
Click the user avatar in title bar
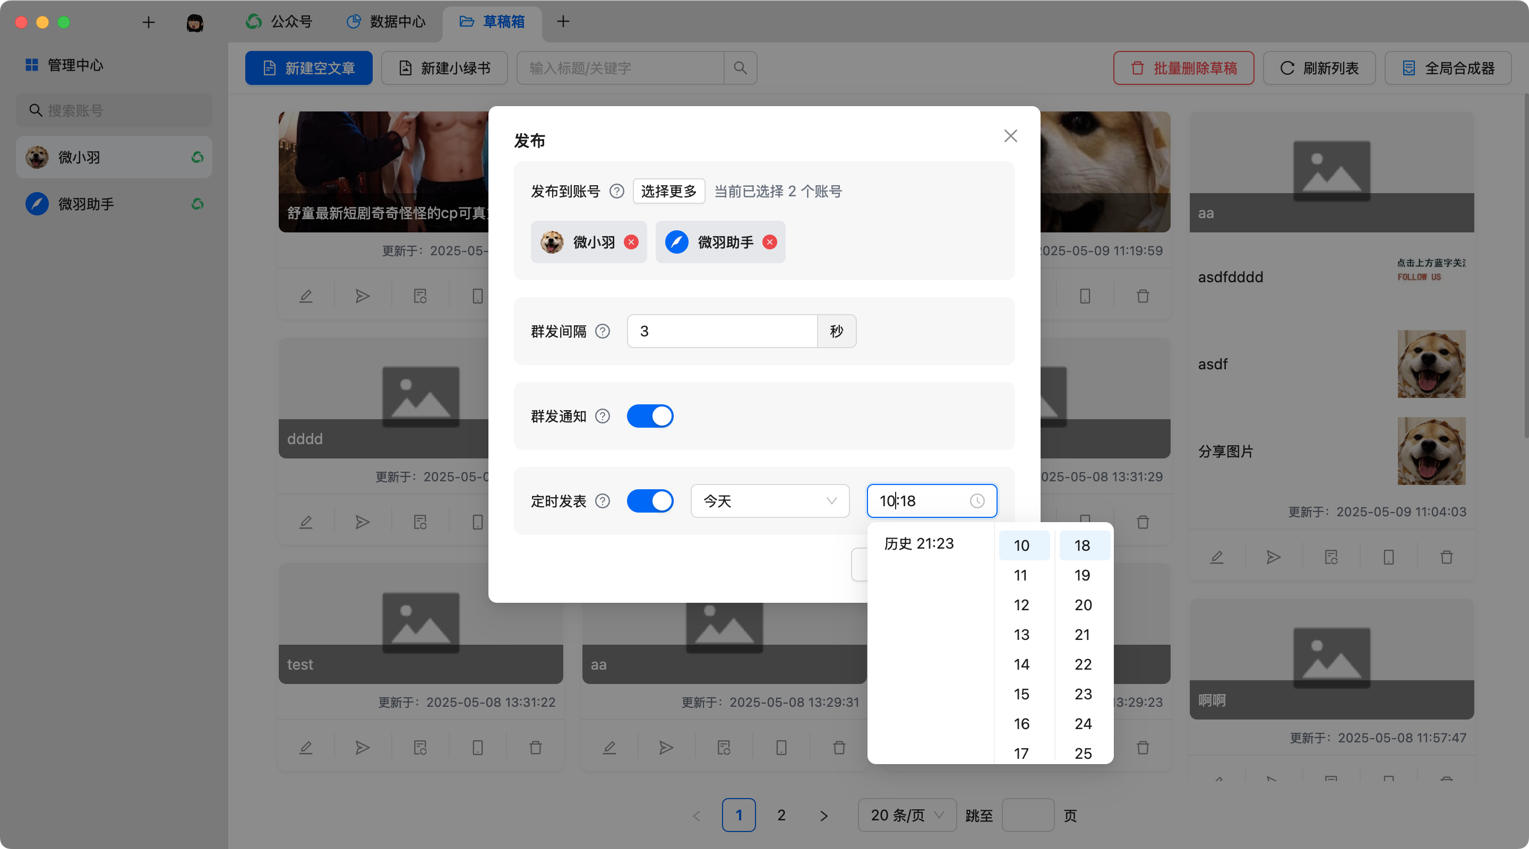click(195, 22)
